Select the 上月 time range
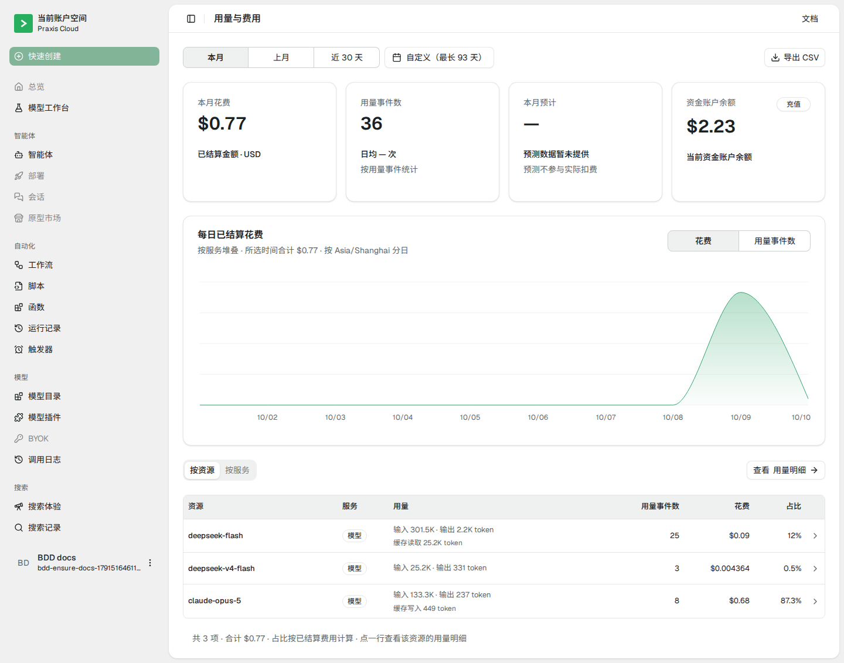844x663 pixels. [x=281, y=57]
